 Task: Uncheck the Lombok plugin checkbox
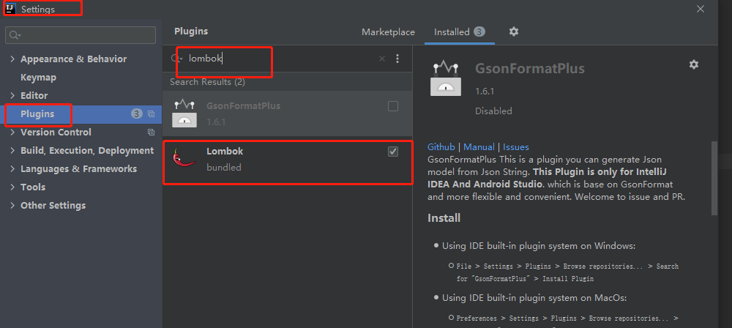[x=393, y=152]
